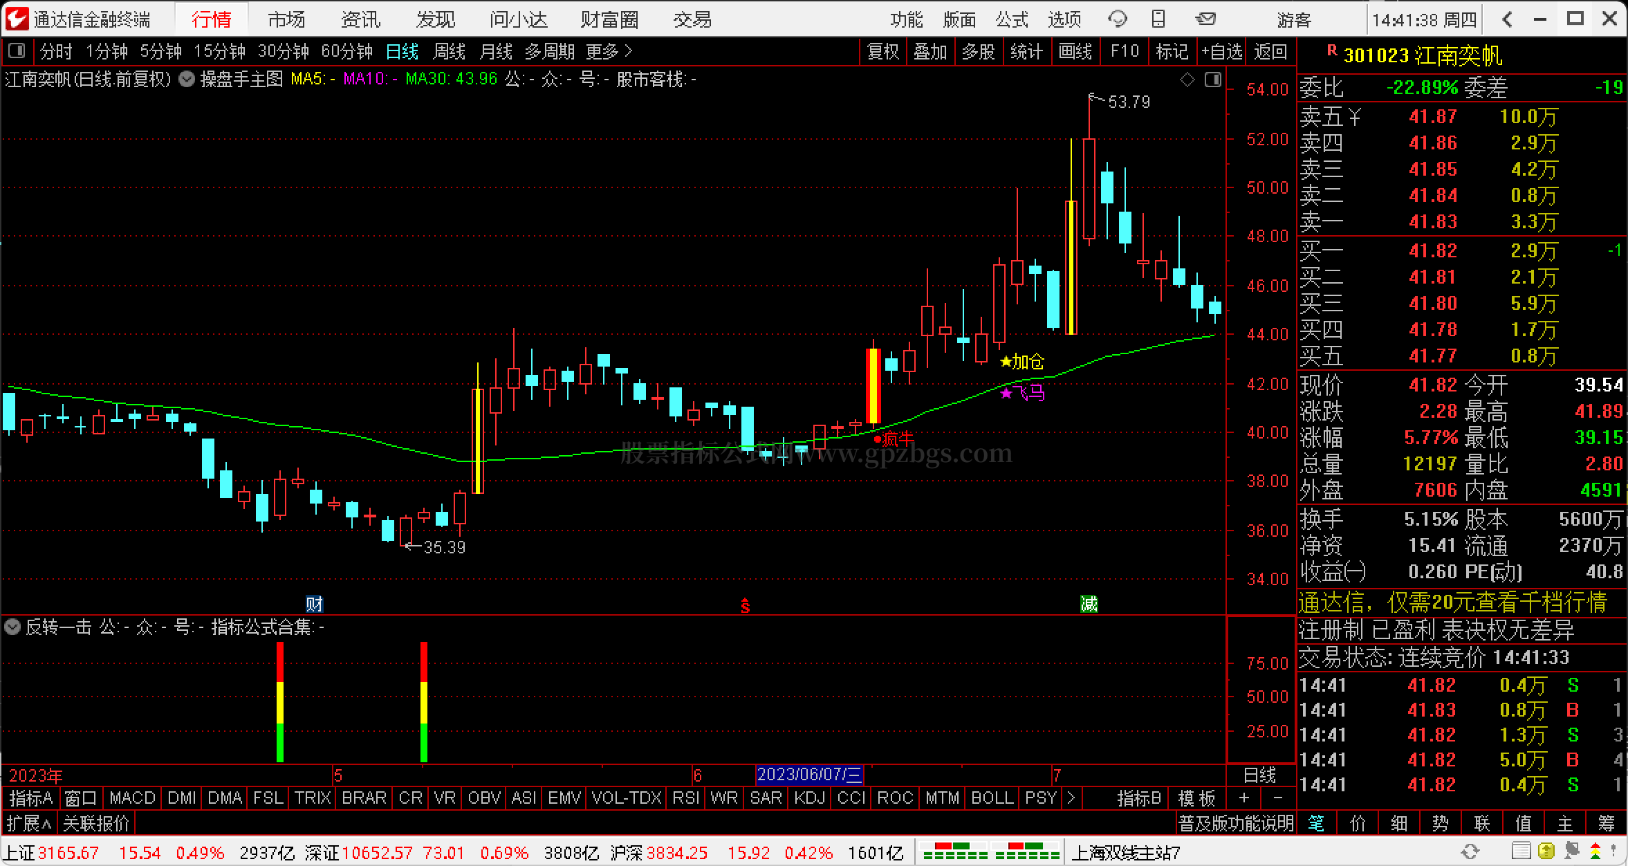Select the 30分钟 period
Screen dimensions: 1628x866
pos(284,51)
